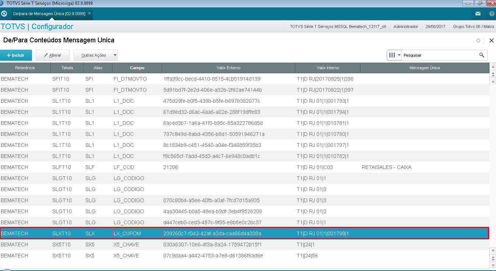Click external value 6ac4d3b7-1a6a-41f0-b95c-85a322786d5d
The width and height of the screenshot is (496, 271).
[x=213, y=123]
